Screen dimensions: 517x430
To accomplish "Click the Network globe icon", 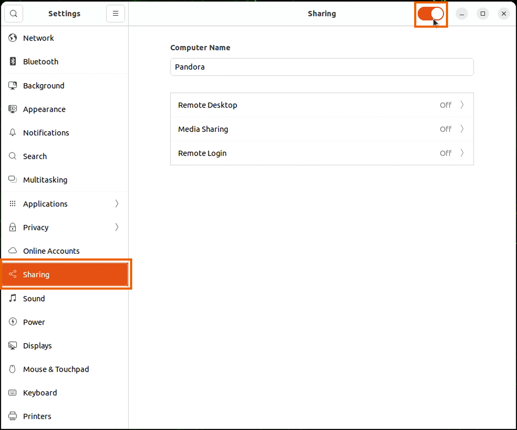I will pos(12,38).
